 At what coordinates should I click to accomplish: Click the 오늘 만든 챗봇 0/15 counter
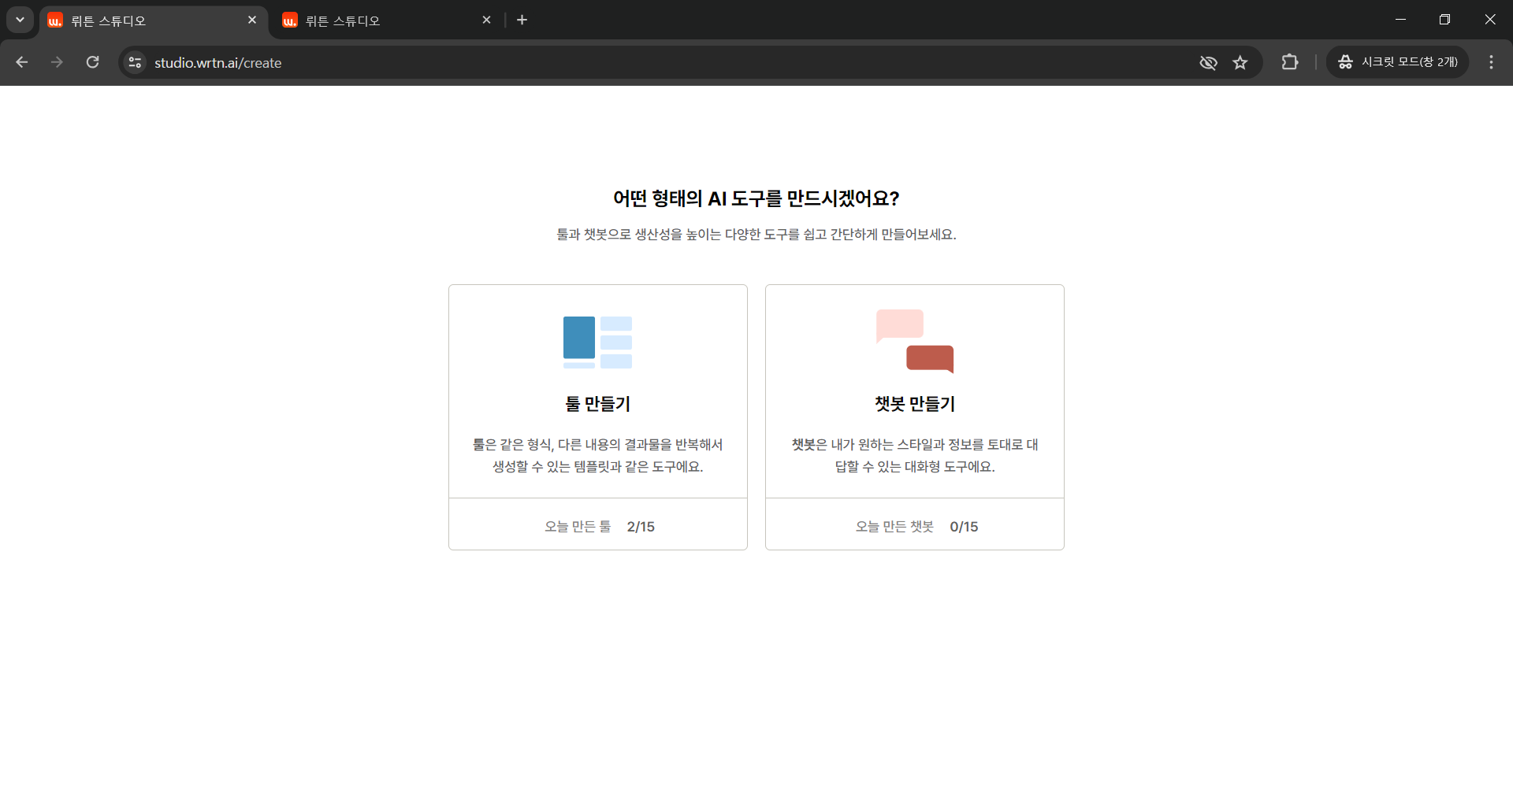tap(916, 526)
